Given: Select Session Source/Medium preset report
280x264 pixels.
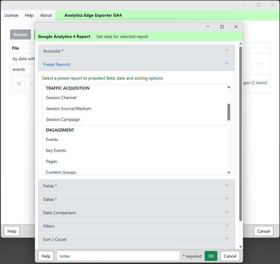Looking at the screenshot, I should coord(68,108).
